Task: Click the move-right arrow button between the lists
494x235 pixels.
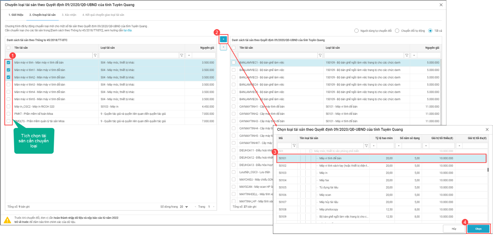Action: point(223,39)
